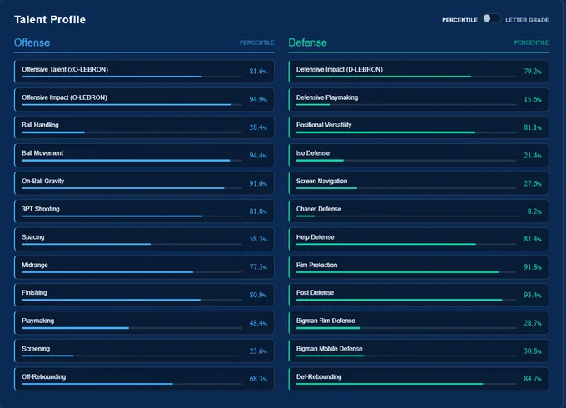This screenshot has height=408, width=566.
Task: Click the 28.4% Ball Handling value
Action: pyautogui.click(x=258, y=127)
